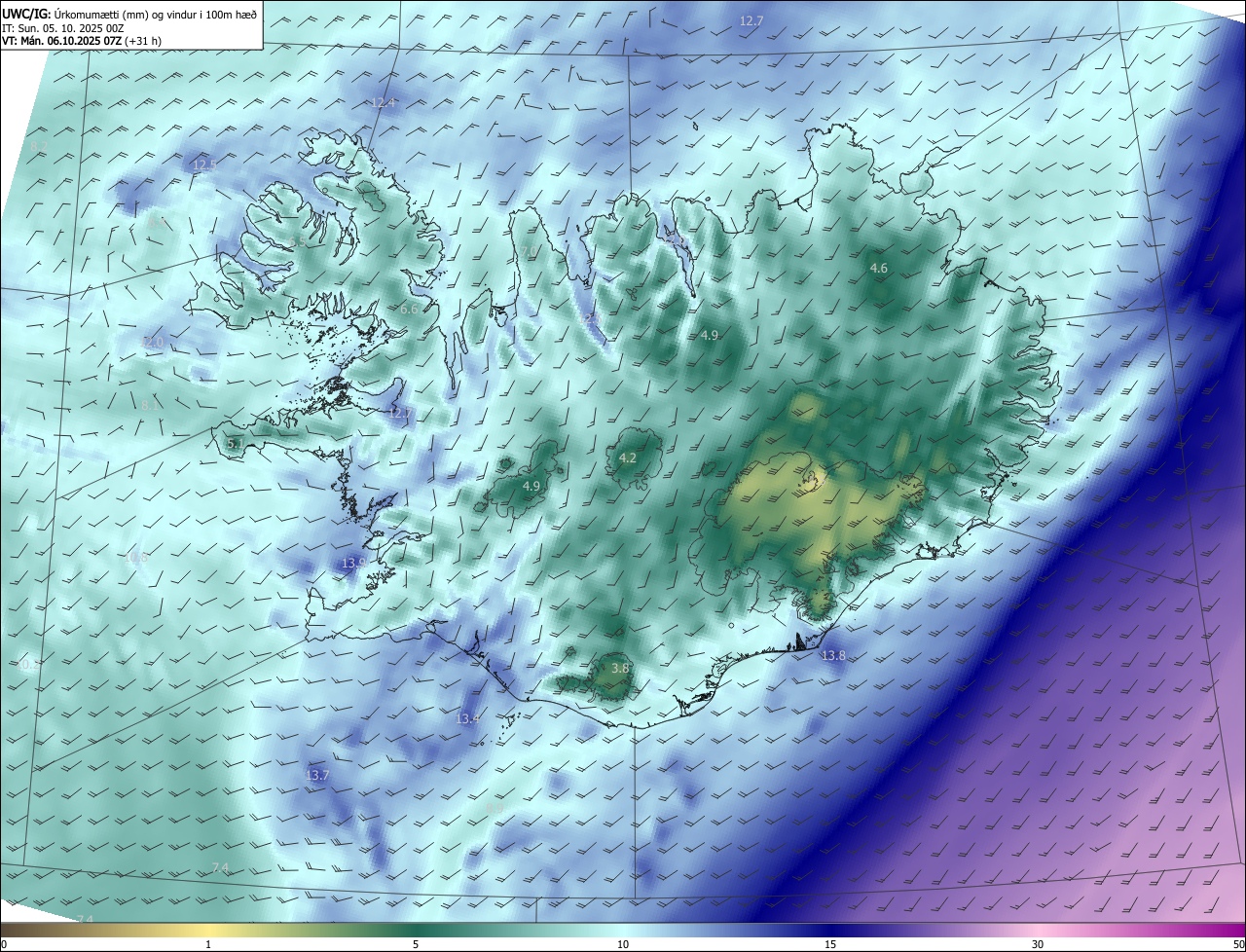Screen dimensions: 1246x952
Task: Click the 12.5 value label on the map
Action: 204,165
